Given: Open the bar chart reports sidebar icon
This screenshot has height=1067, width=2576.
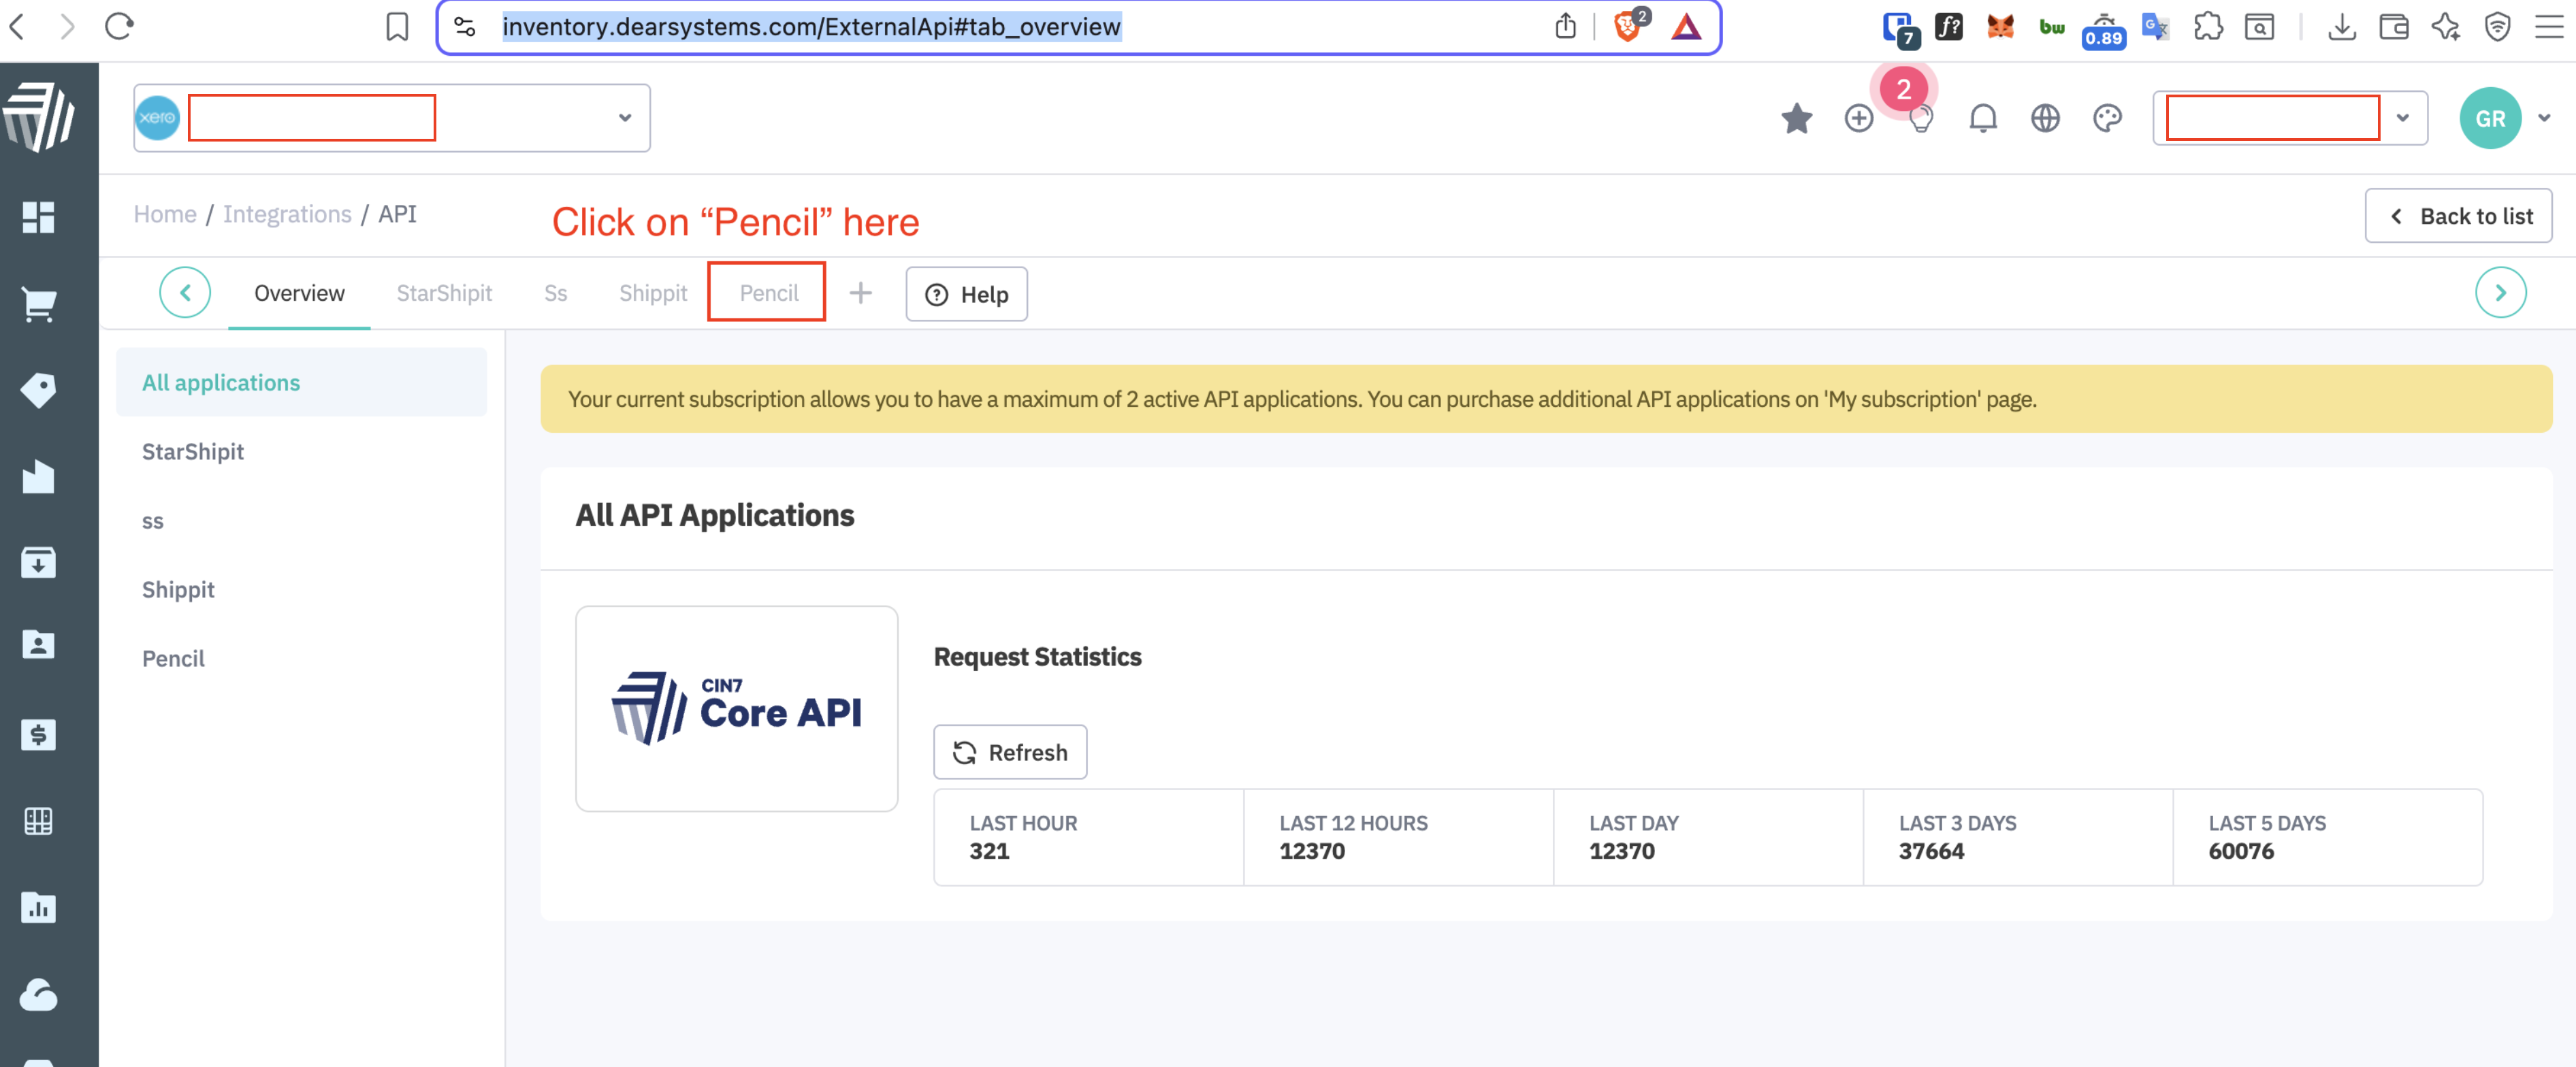Looking at the screenshot, I should point(38,907).
